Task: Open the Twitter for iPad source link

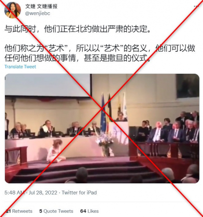Action: (79, 193)
